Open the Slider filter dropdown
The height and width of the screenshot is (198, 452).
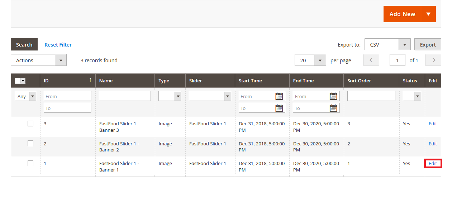point(210,96)
